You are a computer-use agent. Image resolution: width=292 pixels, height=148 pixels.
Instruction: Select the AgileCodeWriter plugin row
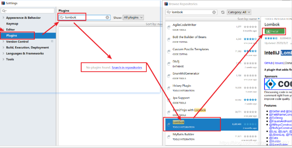pos(212,27)
